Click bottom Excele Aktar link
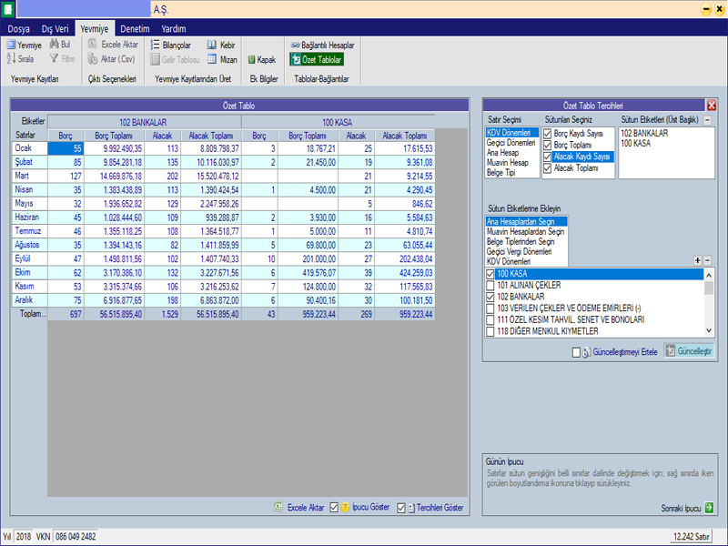Screen dimensions: 728x546 (306, 508)
